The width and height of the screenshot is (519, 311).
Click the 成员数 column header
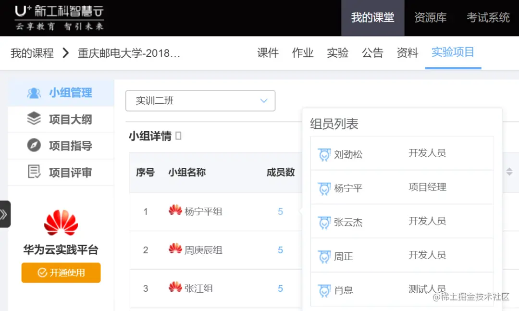(x=281, y=172)
